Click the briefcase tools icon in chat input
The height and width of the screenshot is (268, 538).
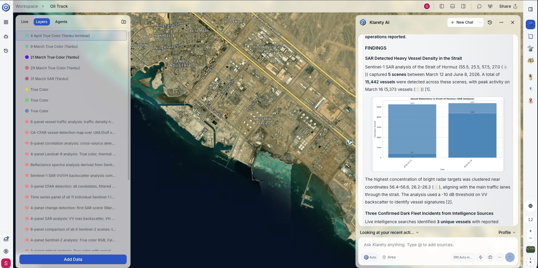pos(490,257)
